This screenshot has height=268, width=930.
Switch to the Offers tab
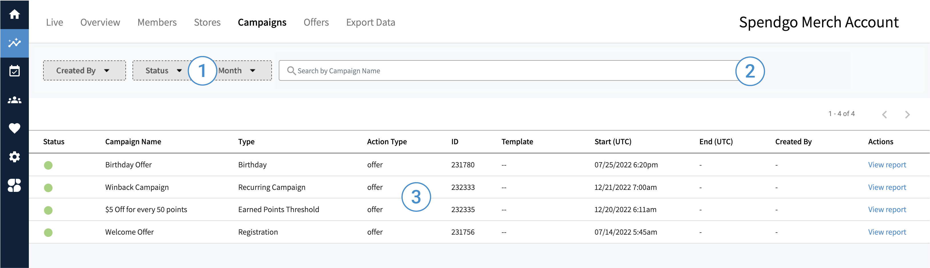[x=316, y=22]
